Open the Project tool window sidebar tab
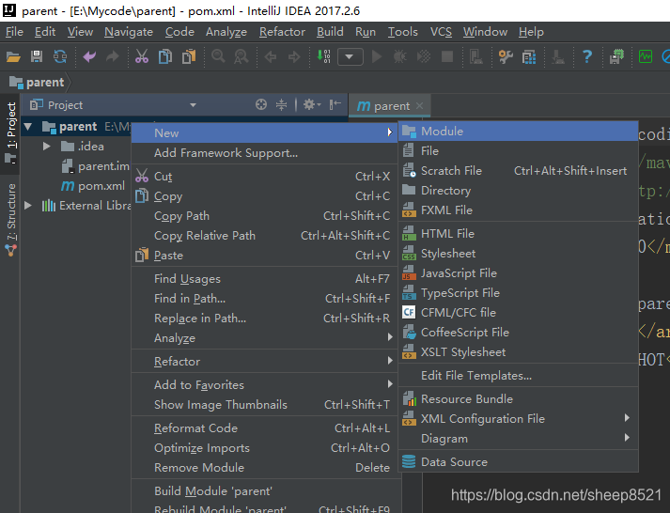670x513 pixels. coord(10,132)
